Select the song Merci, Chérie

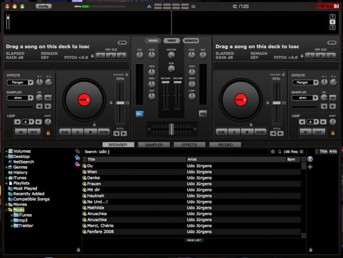[x=100, y=226]
